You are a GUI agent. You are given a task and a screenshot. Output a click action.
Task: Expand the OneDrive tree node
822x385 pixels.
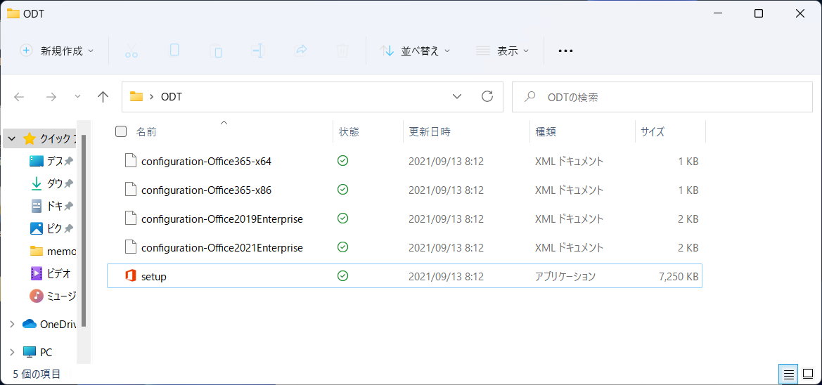click(x=12, y=325)
